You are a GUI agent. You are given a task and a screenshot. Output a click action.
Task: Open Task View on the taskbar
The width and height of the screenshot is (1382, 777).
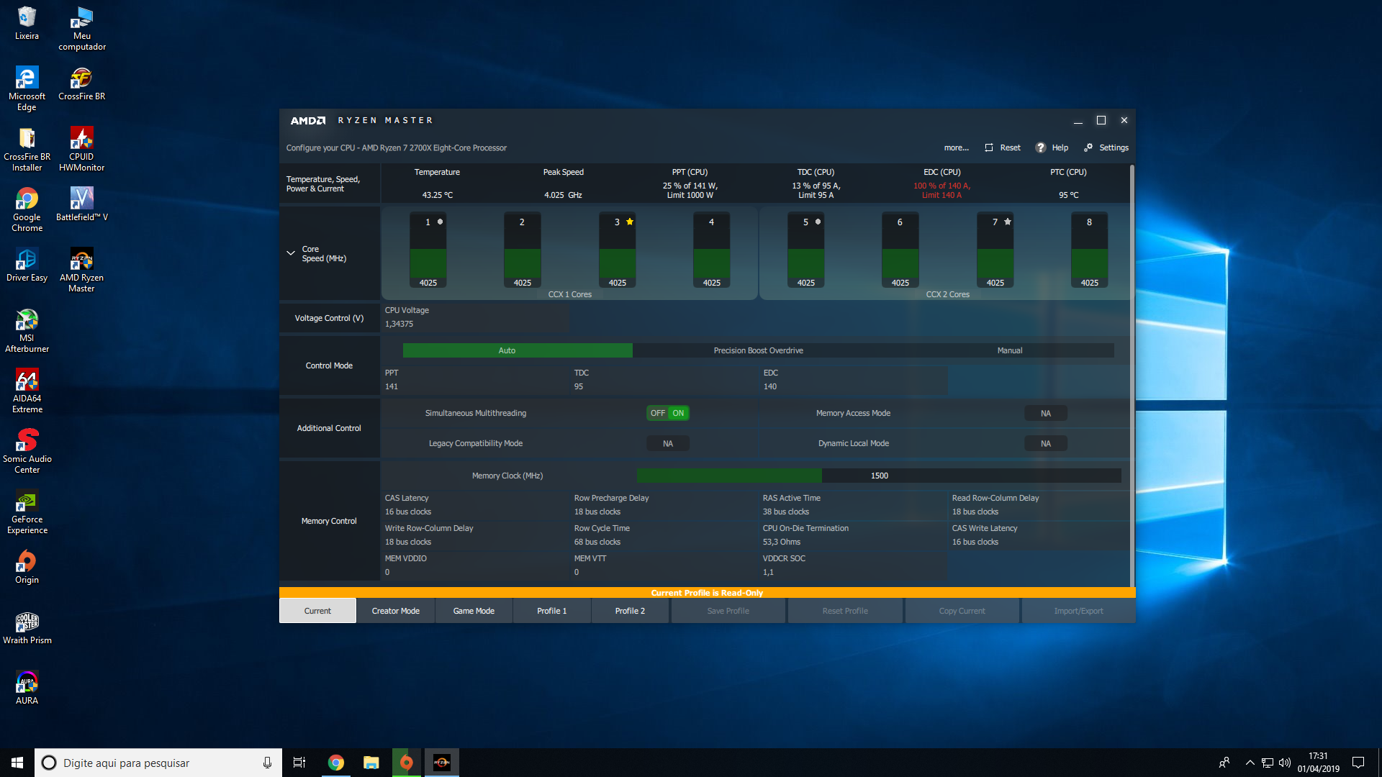(x=299, y=763)
